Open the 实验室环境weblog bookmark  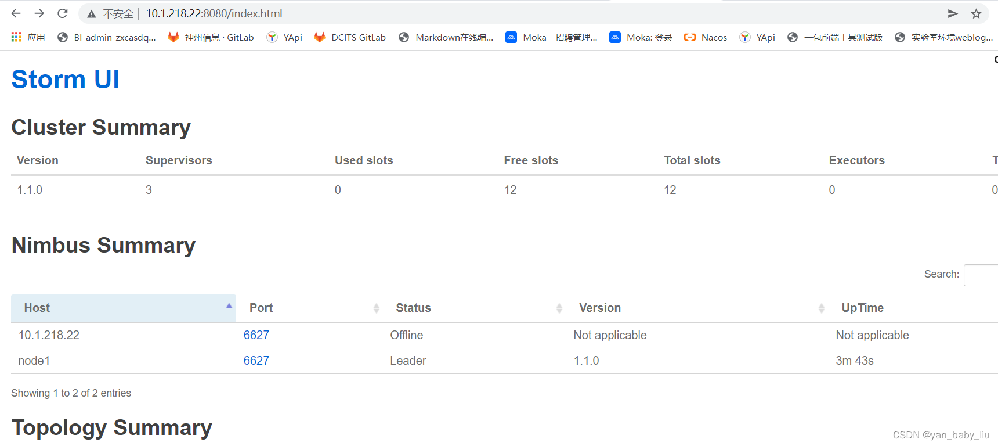pyautogui.click(x=943, y=37)
